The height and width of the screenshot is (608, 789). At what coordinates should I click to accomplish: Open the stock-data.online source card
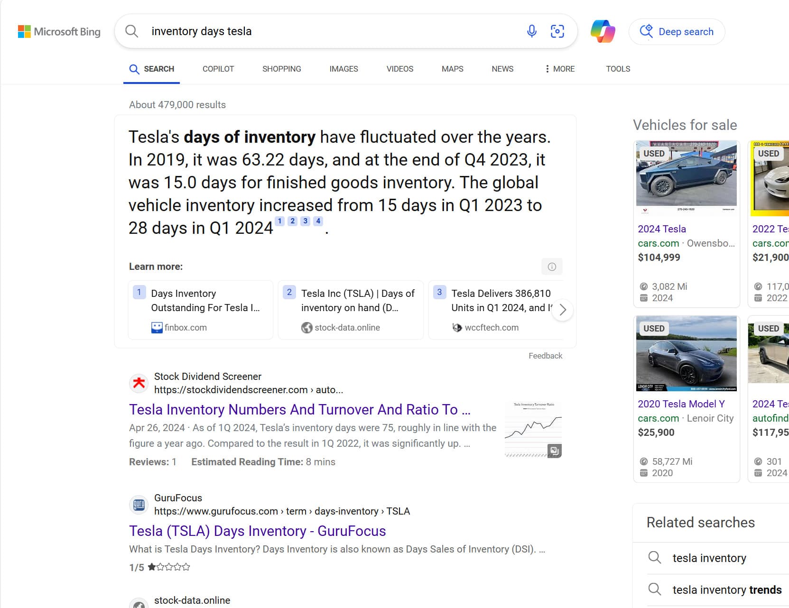[x=351, y=310]
